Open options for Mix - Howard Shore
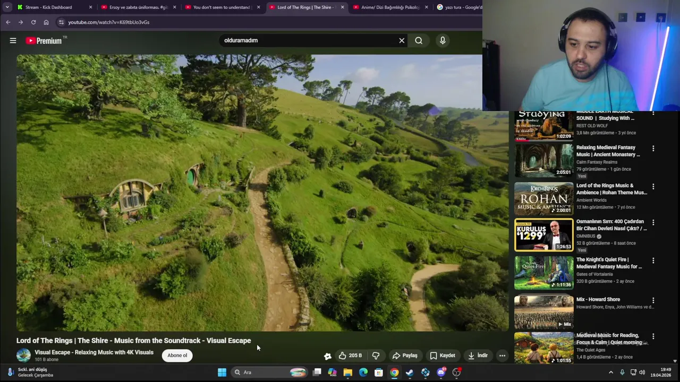 [x=653, y=300]
